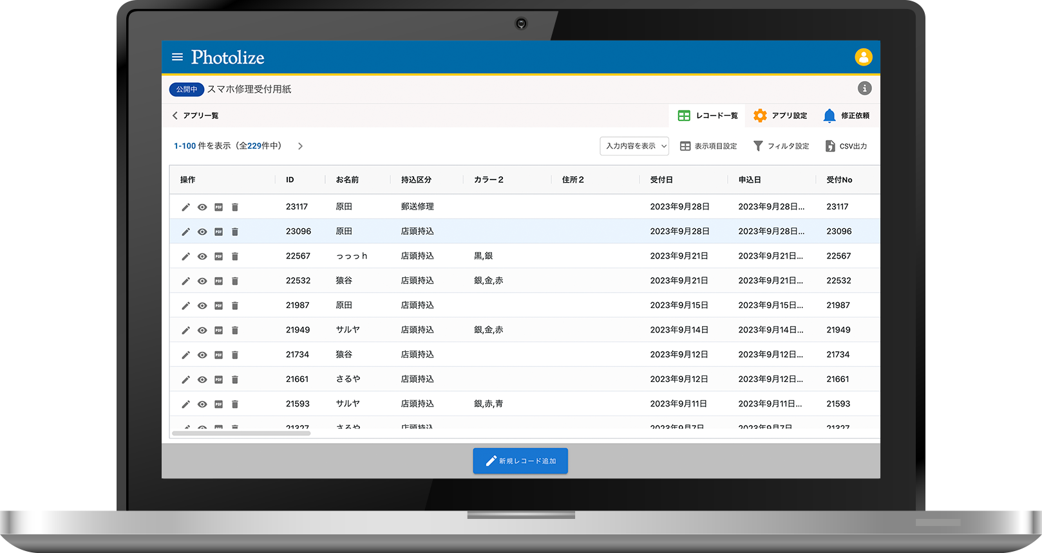The image size is (1042, 553).
Task: Open the 入力内容を表示 dropdown
Action: [x=634, y=146]
